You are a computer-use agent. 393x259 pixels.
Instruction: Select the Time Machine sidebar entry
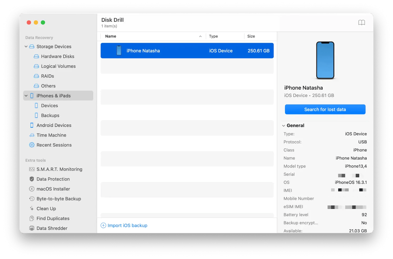pyautogui.click(x=51, y=135)
